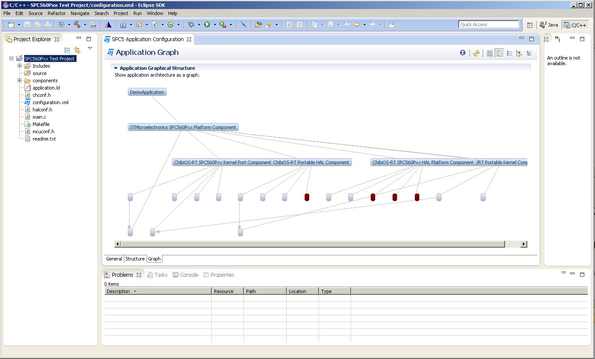This screenshot has height=359, width=595.
Task: Click the hammer Build icon
Action: (x=77, y=25)
